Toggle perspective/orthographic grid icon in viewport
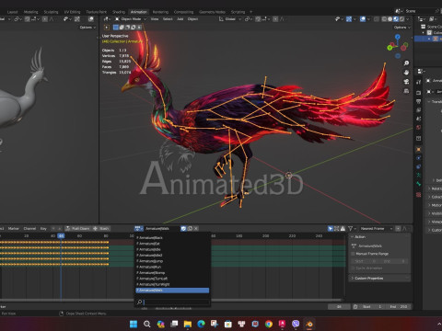 (x=406, y=91)
